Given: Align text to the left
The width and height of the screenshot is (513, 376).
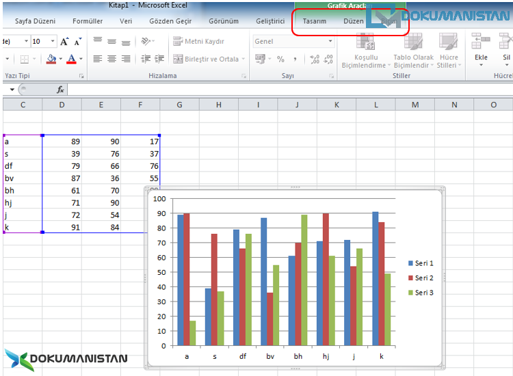Looking at the screenshot, I should pyautogui.click(x=98, y=59).
